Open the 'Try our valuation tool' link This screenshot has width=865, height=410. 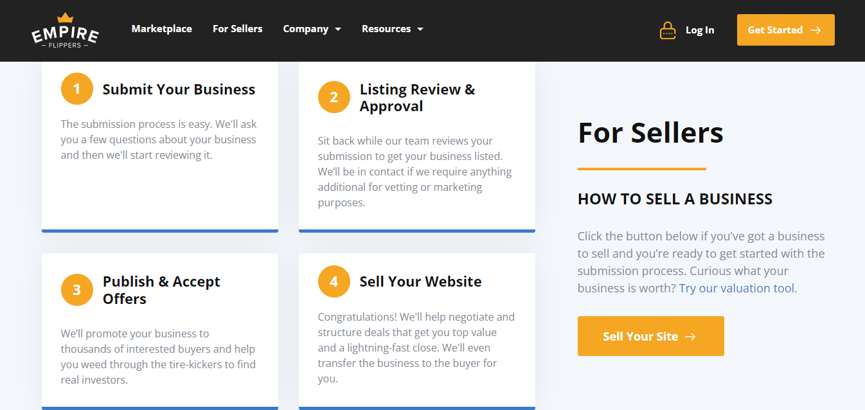[x=736, y=288]
